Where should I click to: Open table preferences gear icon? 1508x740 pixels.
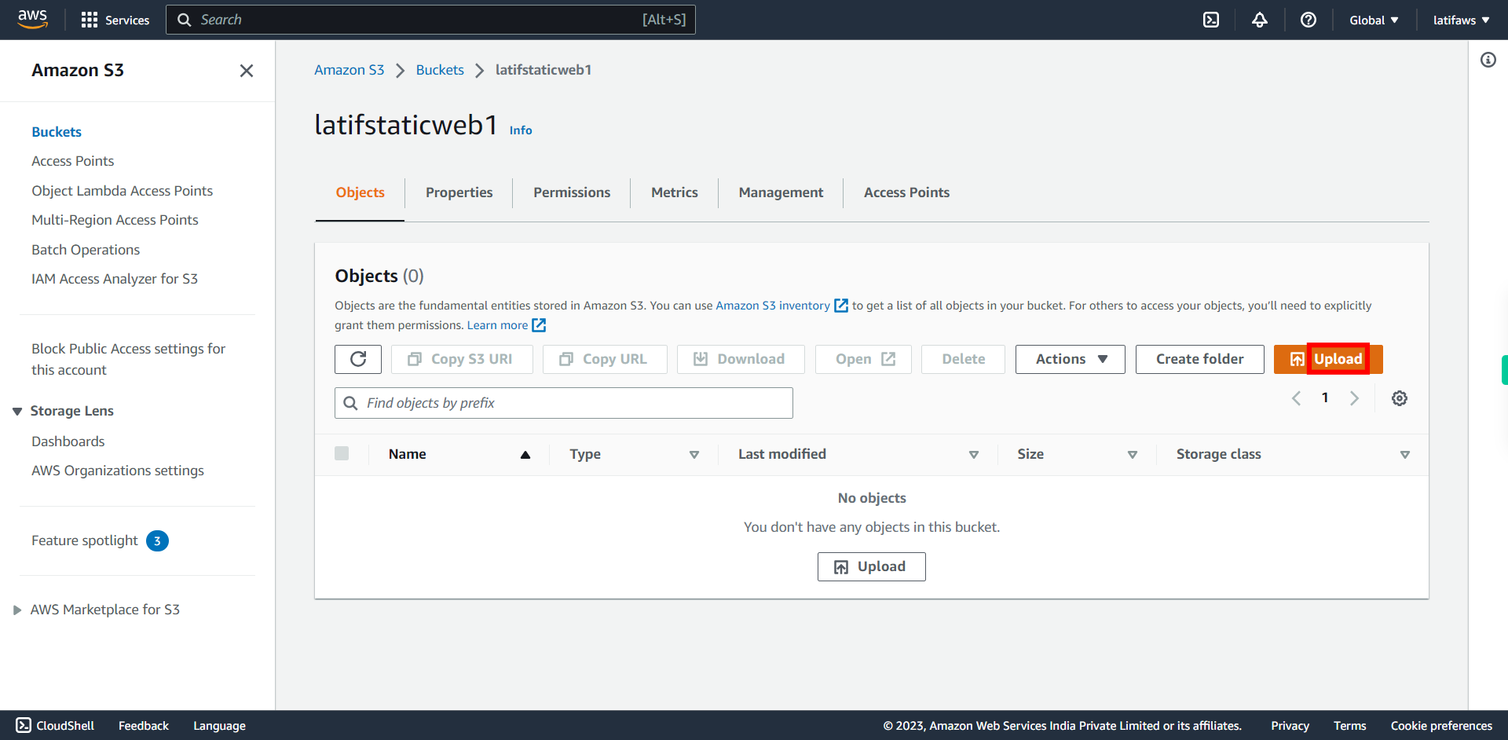click(x=1400, y=398)
